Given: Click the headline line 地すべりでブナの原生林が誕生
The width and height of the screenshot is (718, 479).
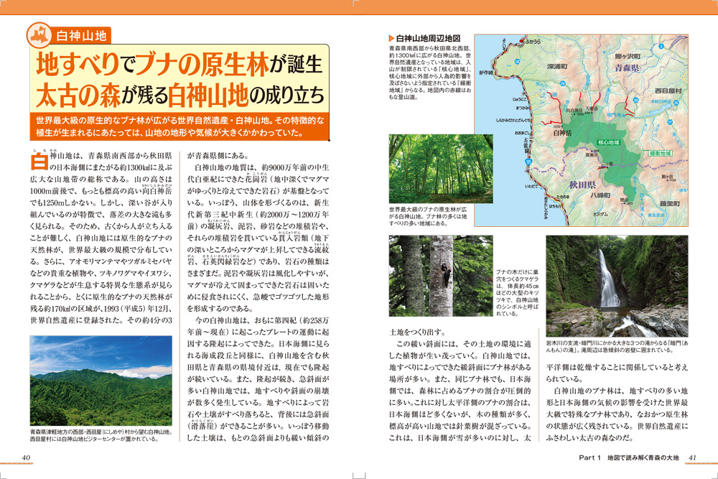Looking at the screenshot, I should pyautogui.click(x=179, y=64).
